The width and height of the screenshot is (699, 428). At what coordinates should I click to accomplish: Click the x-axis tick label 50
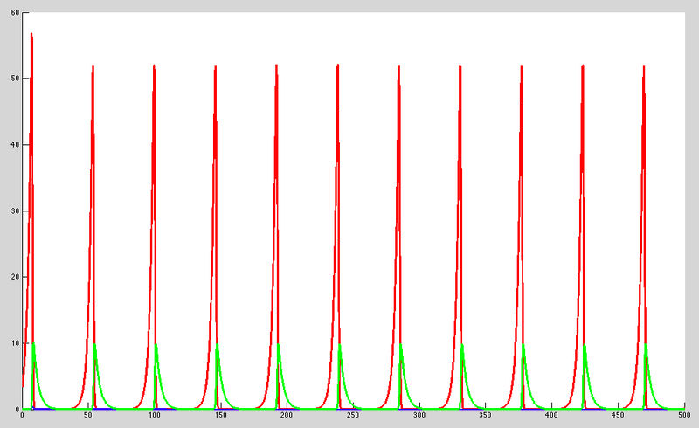pos(88,416)
